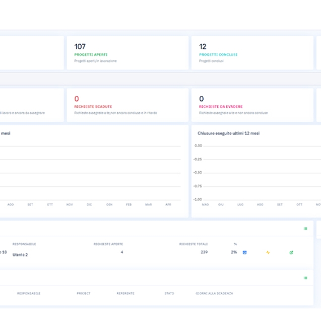
Task: Open the yellow activity pulse icon
Action: point(268,252)
